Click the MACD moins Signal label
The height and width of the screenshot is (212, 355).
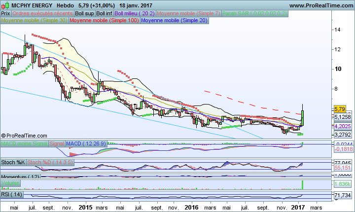pyautogui.click(x=24, y=143)
